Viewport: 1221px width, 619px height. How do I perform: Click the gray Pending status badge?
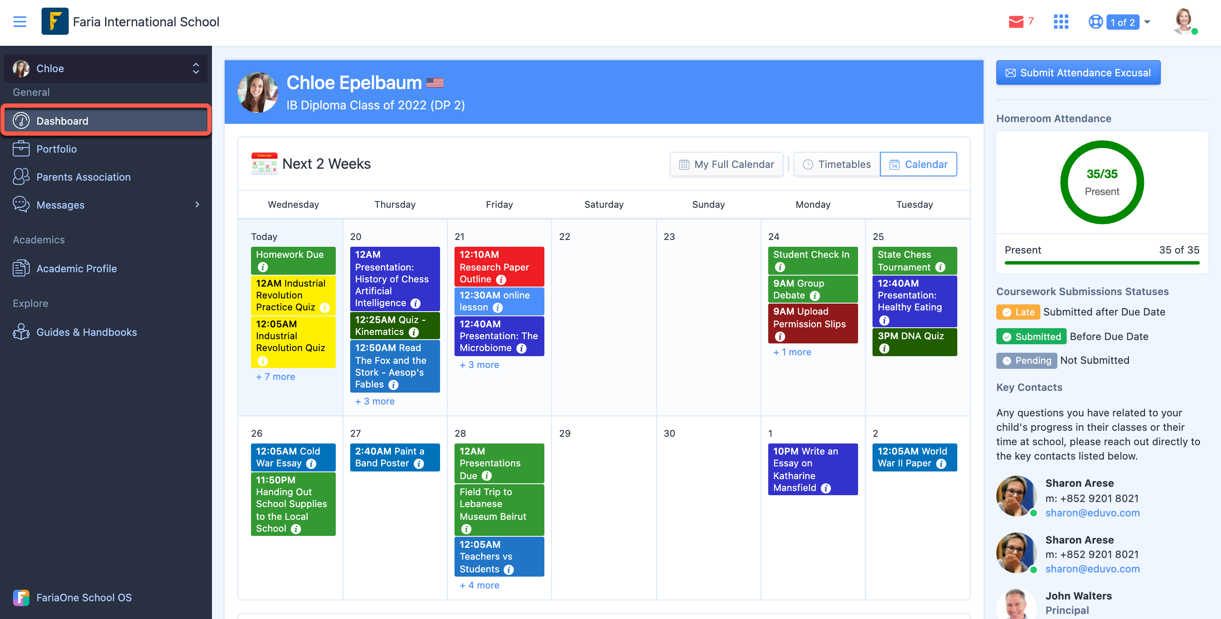[x=1026, y=360]
